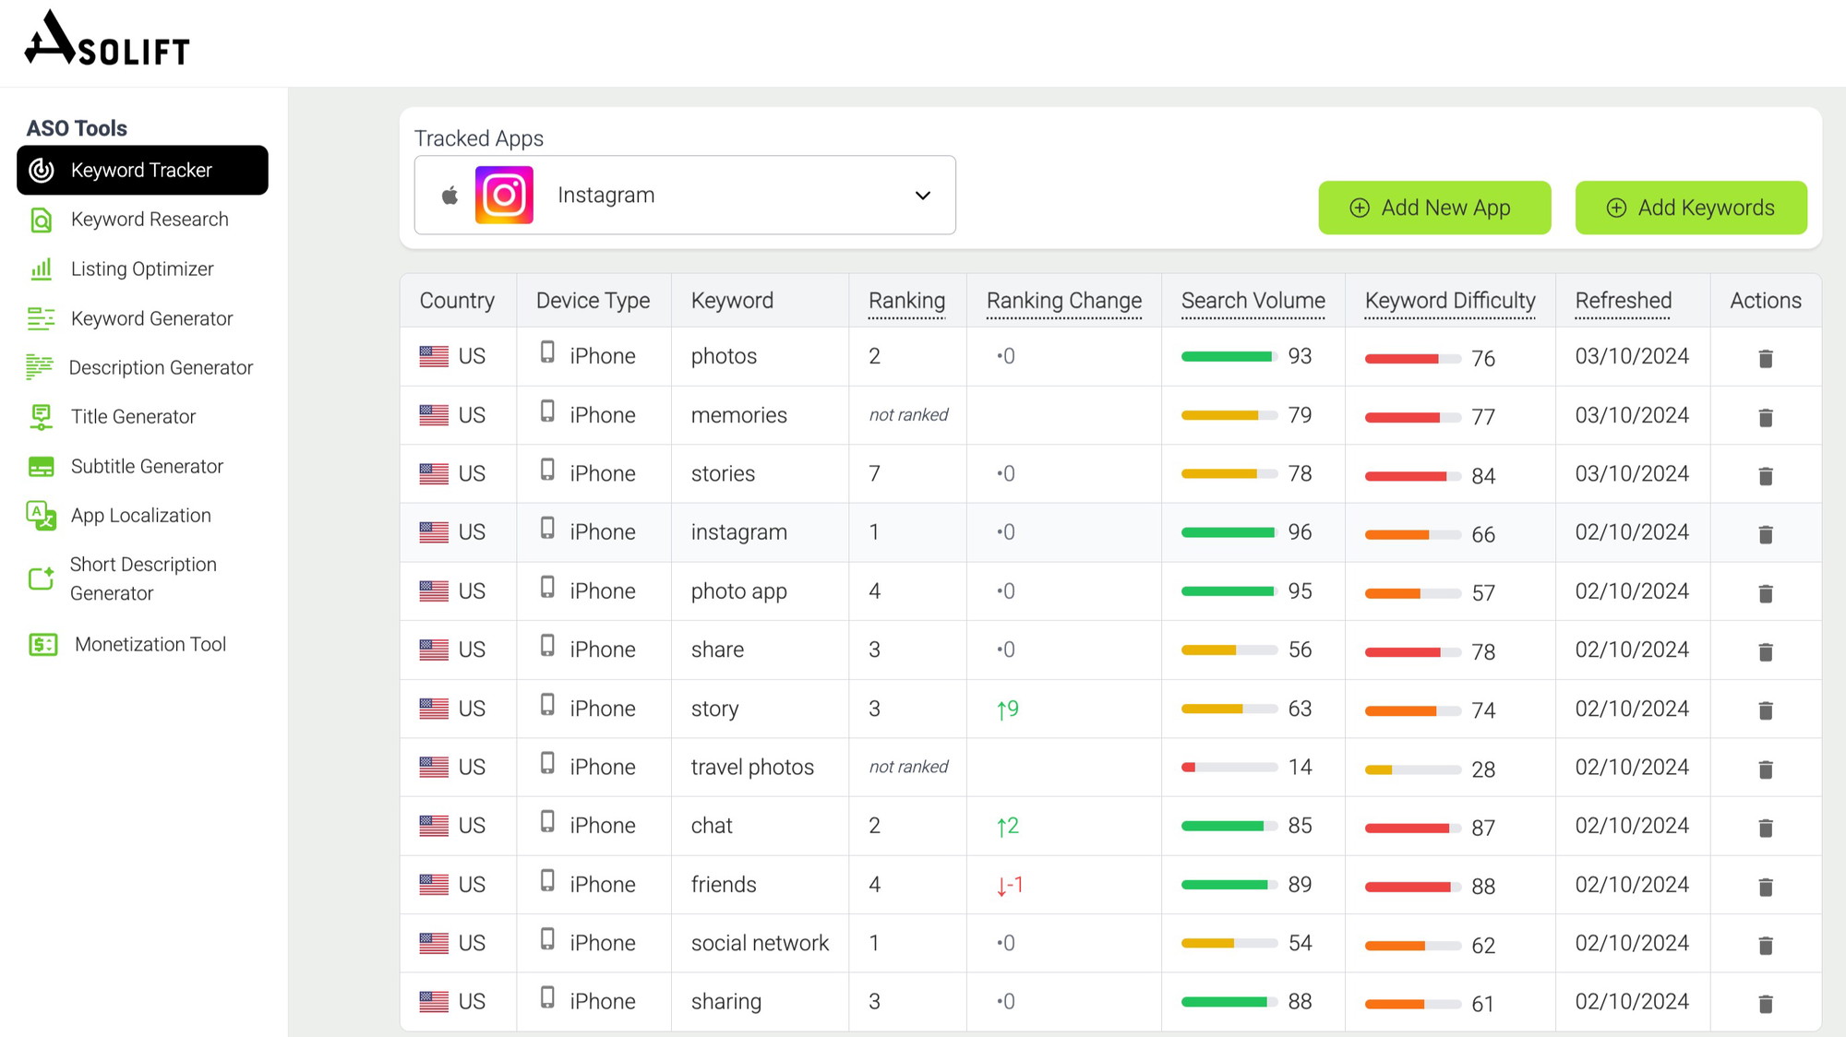Click the App Localization translate icon
This screenshot has height=1037, width=1846.
click(42, 516)
